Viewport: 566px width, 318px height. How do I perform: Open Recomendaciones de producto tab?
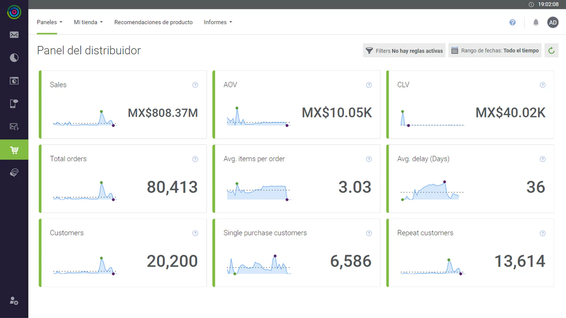pos(153,22)
